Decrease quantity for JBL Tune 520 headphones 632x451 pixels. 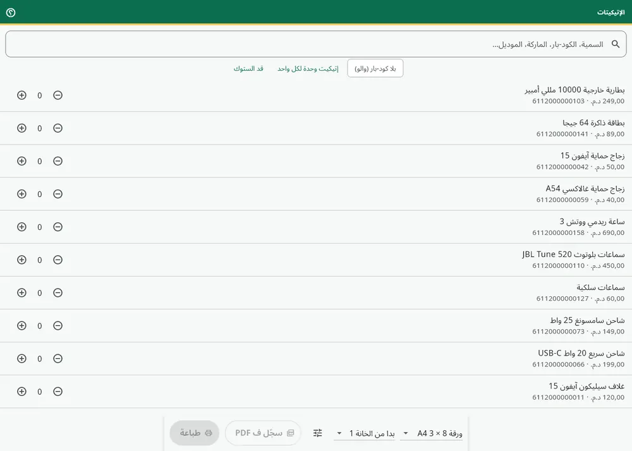(x=58, y=260)
